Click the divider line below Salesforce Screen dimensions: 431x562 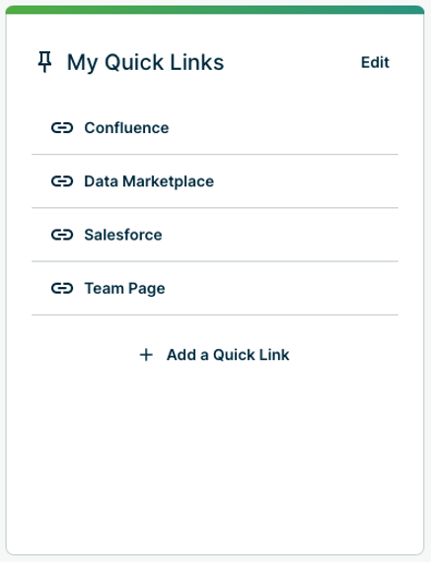pyautogui.click(x=215, y=261)
